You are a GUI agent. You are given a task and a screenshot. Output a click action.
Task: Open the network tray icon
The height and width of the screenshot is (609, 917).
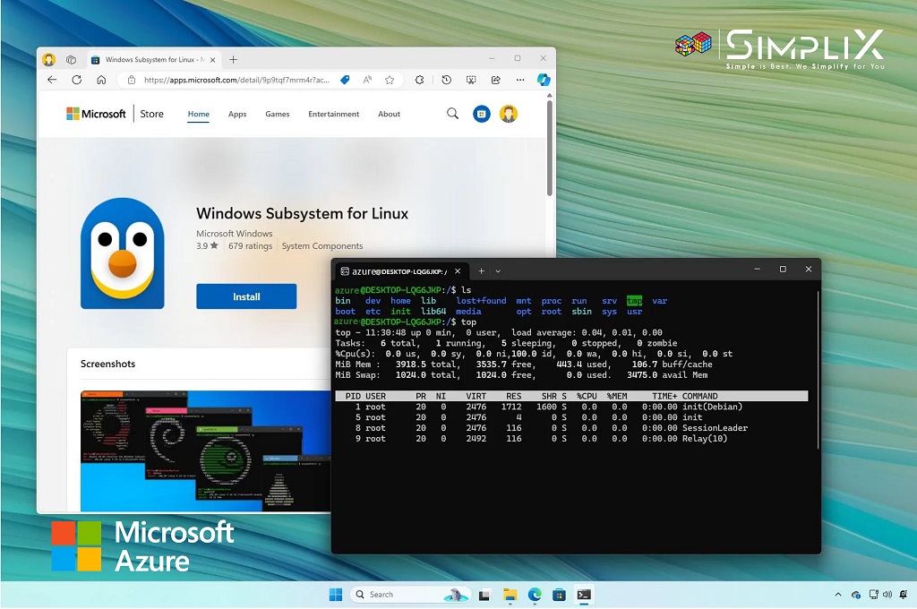click(x=874, y=595)
